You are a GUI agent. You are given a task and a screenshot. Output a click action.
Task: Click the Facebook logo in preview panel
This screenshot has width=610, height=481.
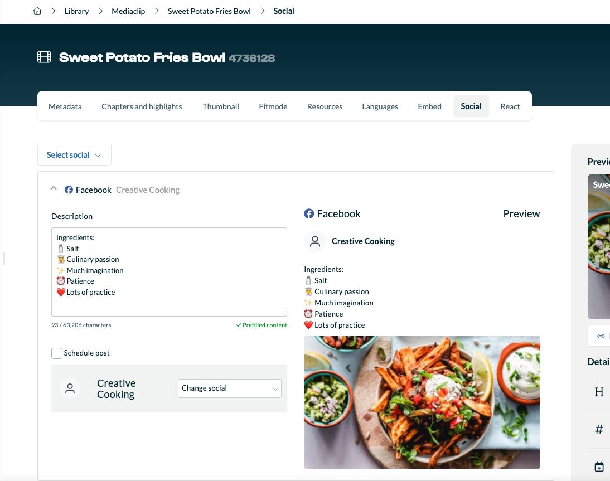tap(309, 213)
